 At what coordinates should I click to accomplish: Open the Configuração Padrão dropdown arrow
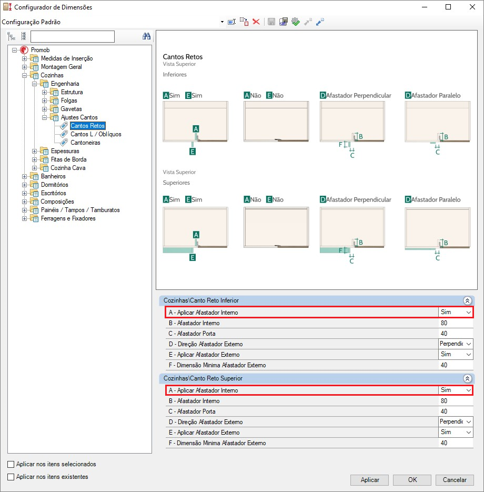click(222, 23)
